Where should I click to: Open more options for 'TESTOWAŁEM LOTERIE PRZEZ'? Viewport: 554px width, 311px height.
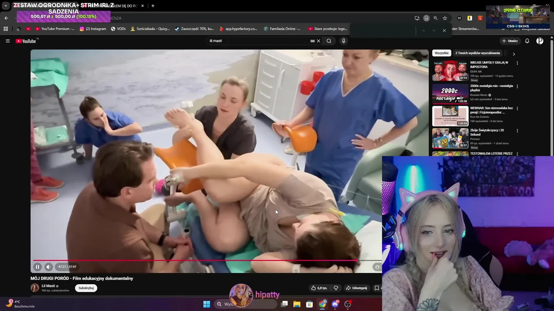click(517, 154)
